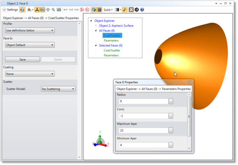Screen dimensions: 238x165
Task: Toggle the triad axes icon
Action: click(x=37, y=10)
